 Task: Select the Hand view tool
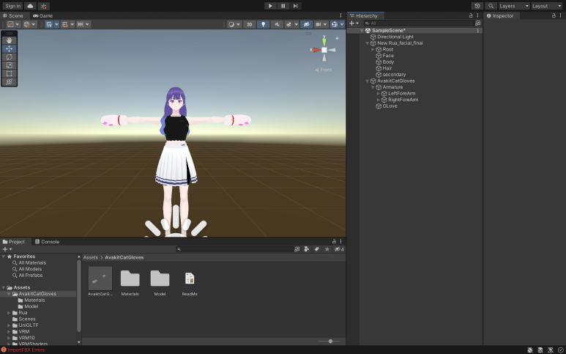tap(9, 40)
